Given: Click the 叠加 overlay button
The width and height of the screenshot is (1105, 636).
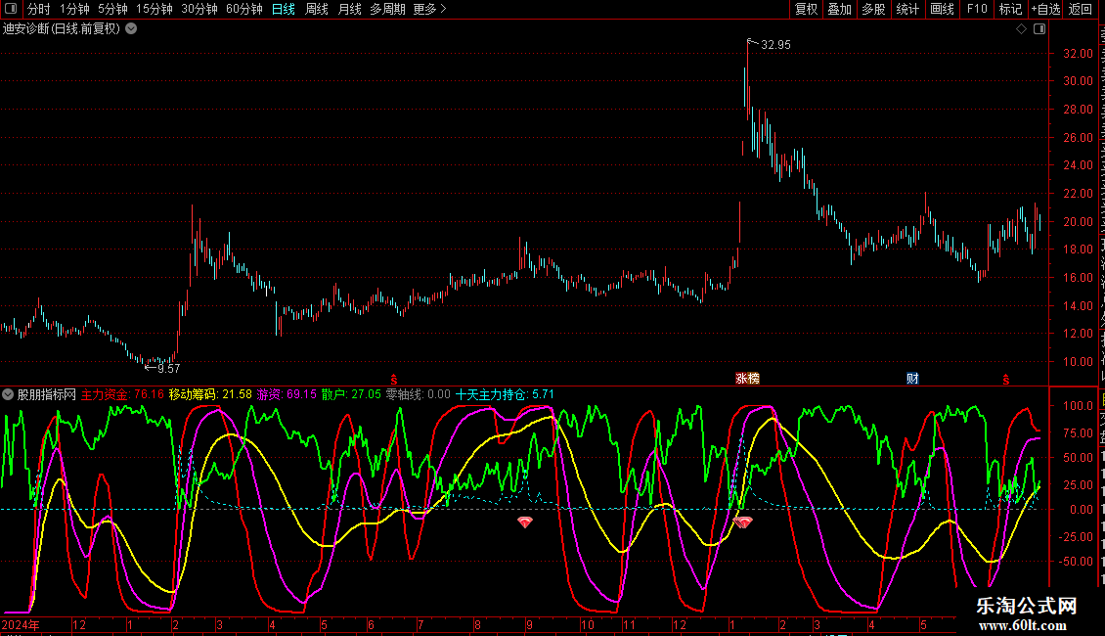Looking at the screenshot, I should tap(839, 9).
